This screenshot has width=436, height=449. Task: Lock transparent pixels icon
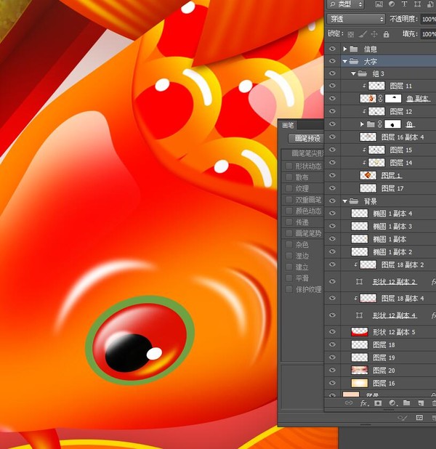pos(351,35)
